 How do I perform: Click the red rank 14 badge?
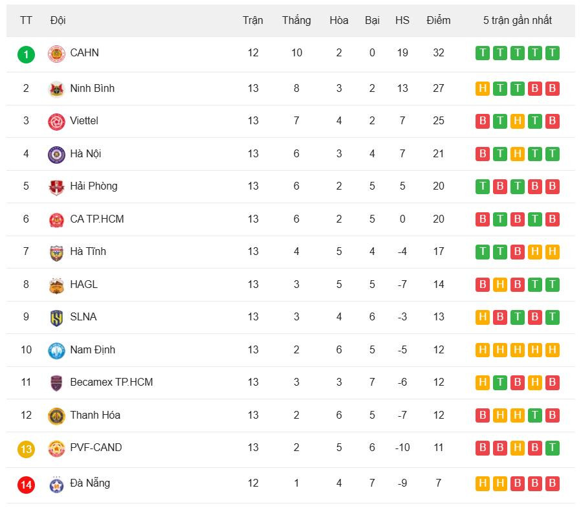(26, 484)
